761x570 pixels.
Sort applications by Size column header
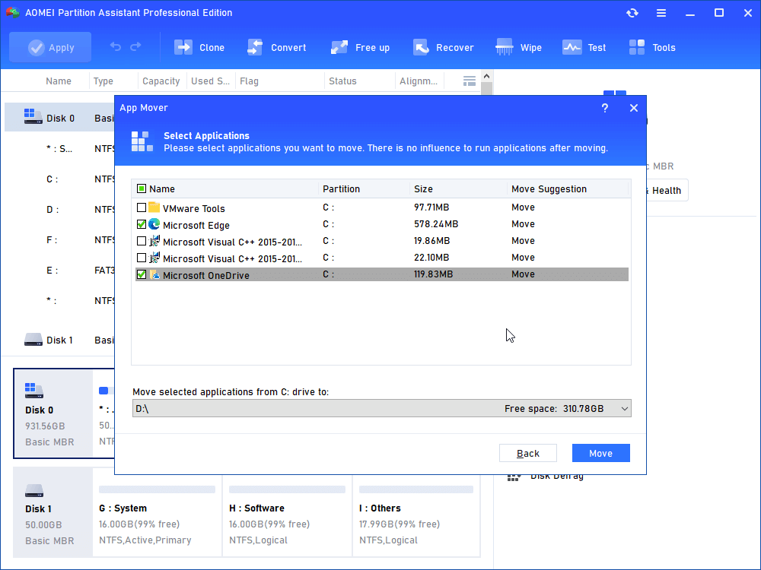(423, 189)
